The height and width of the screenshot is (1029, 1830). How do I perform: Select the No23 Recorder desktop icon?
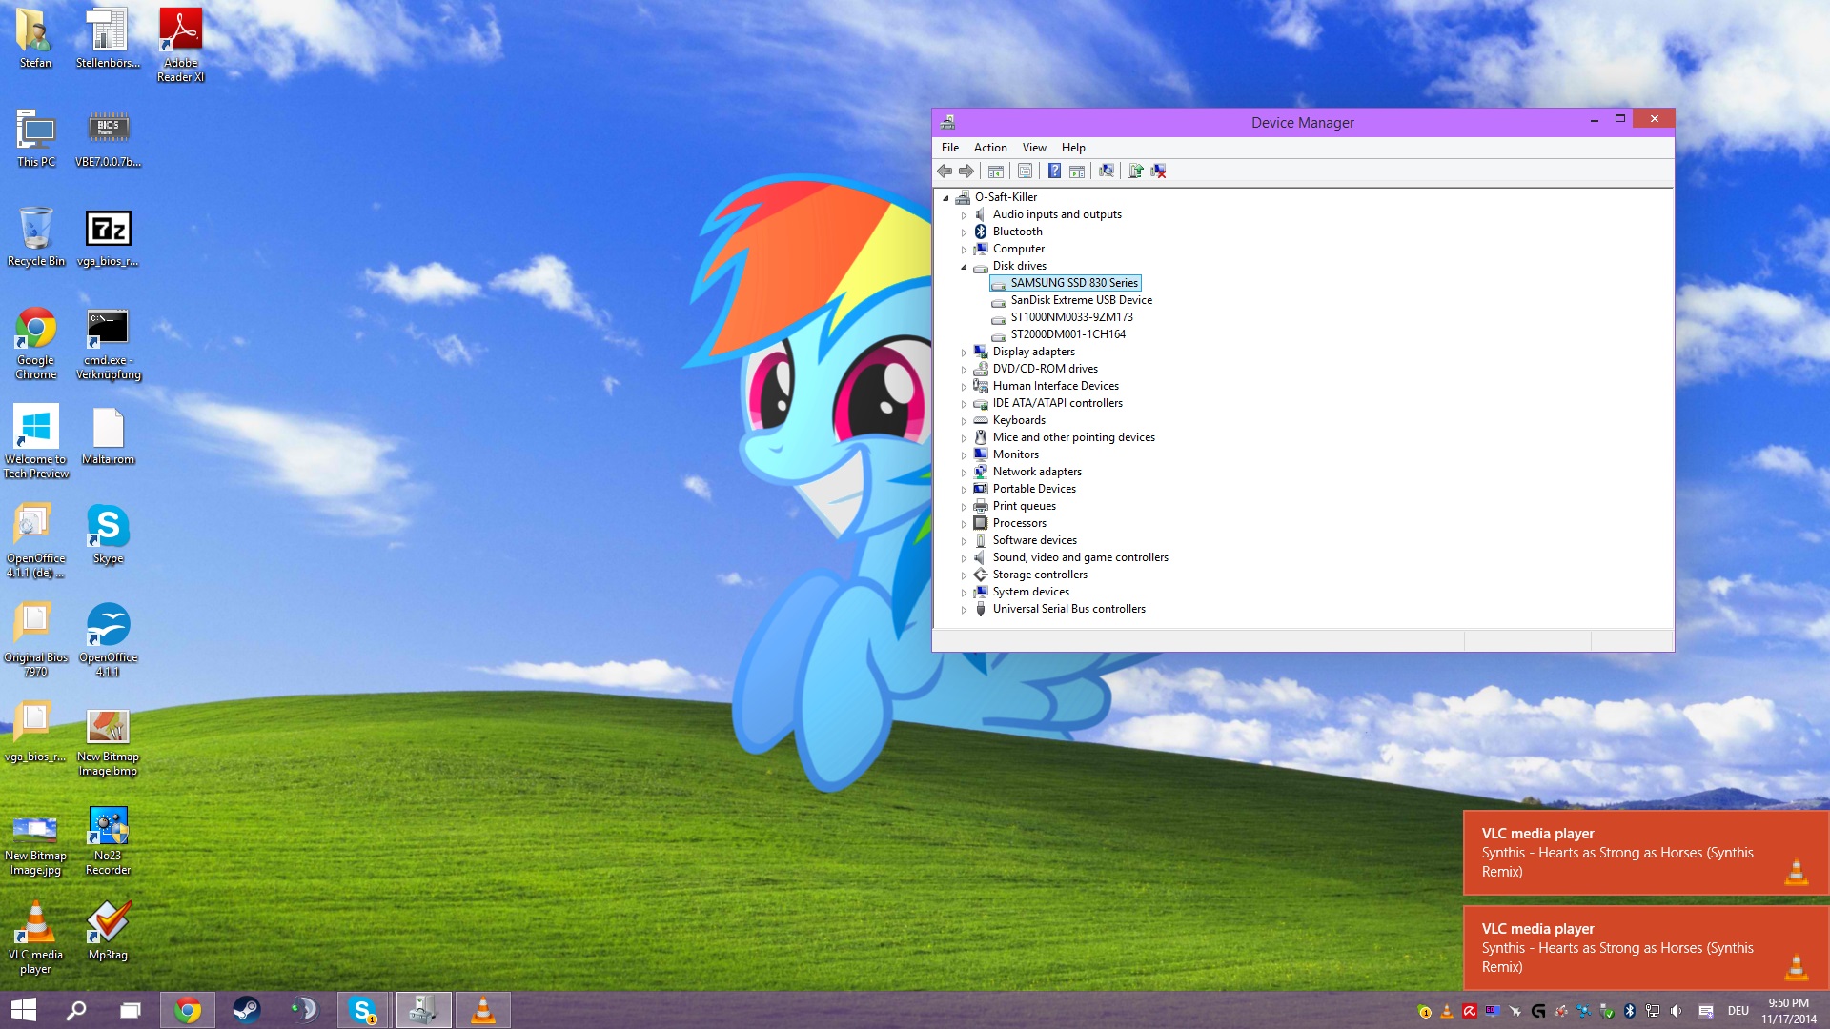(x=108, y=840)
